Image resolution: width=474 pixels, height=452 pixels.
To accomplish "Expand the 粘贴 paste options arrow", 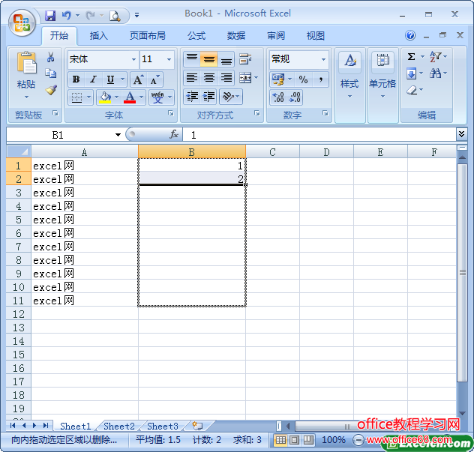I will (26, 97).
